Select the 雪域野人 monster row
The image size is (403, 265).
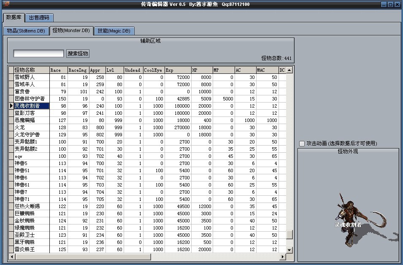coord(30,77)
